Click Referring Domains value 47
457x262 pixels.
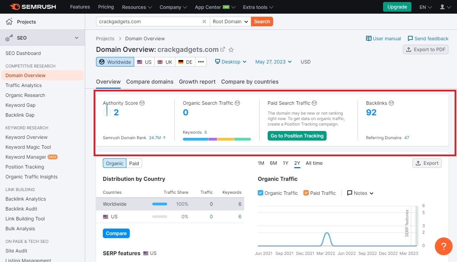[x=407, y=138]
